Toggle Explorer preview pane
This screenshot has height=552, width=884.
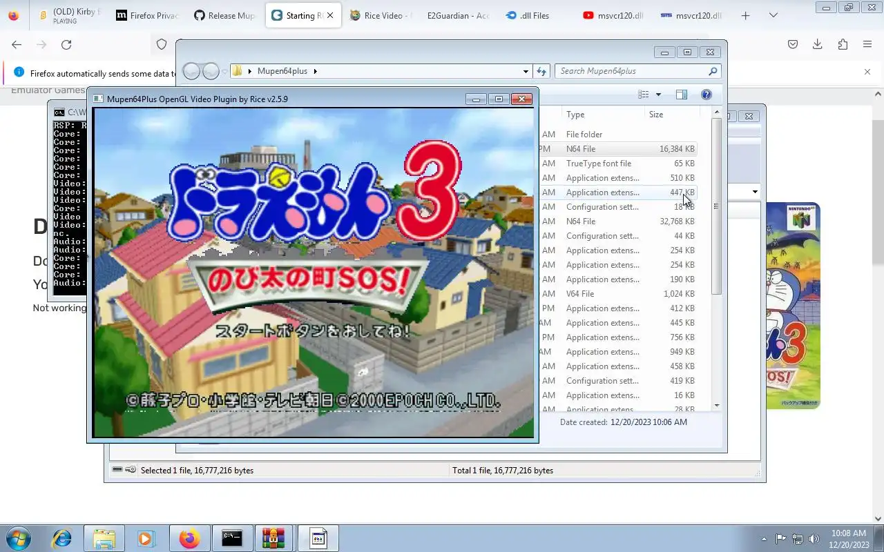[682, 95]
